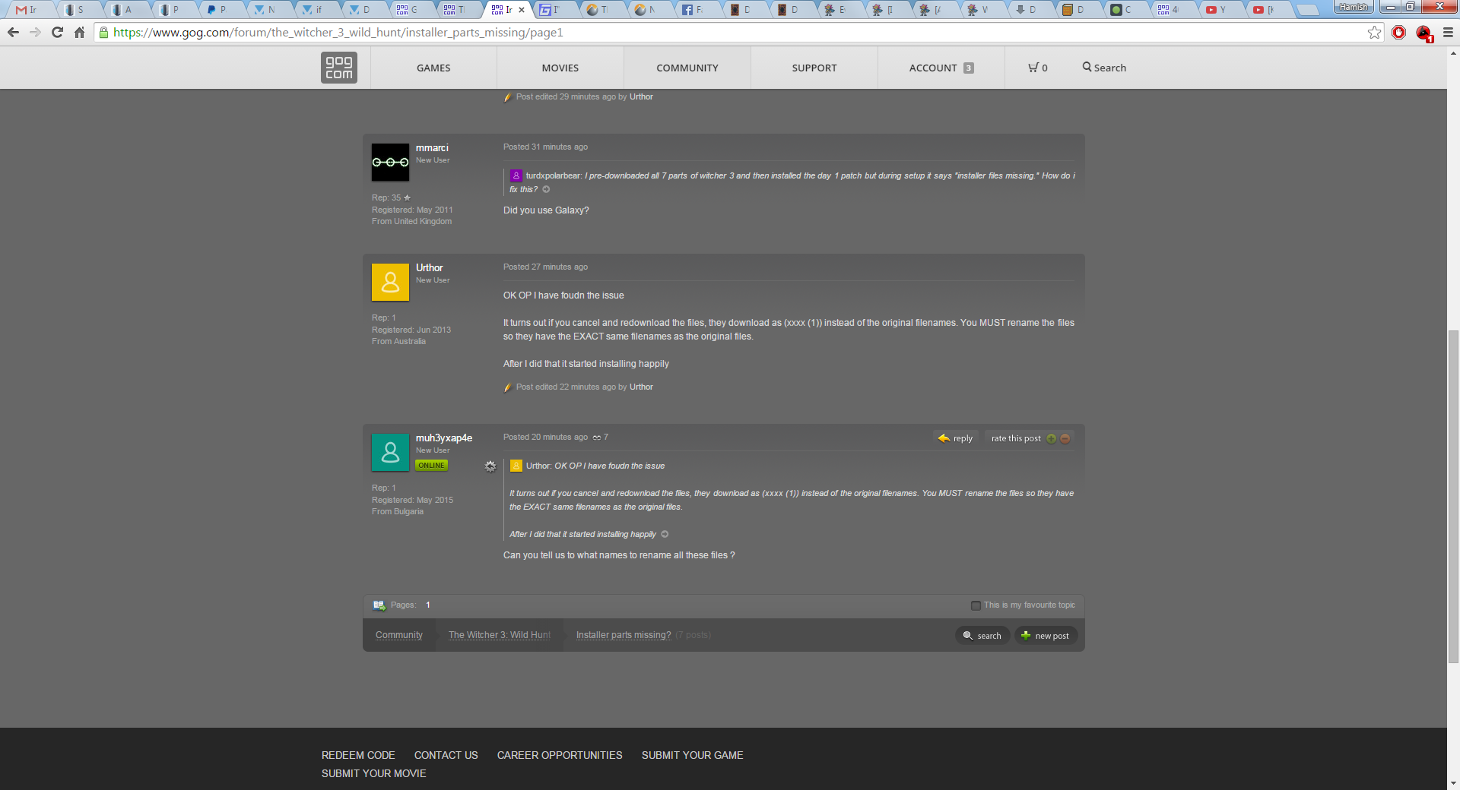Viewport: 1460px width, 790px height.
Task: Open The Witcher 3: Wild Hunt breadcrumb
Action: point(500,635)
